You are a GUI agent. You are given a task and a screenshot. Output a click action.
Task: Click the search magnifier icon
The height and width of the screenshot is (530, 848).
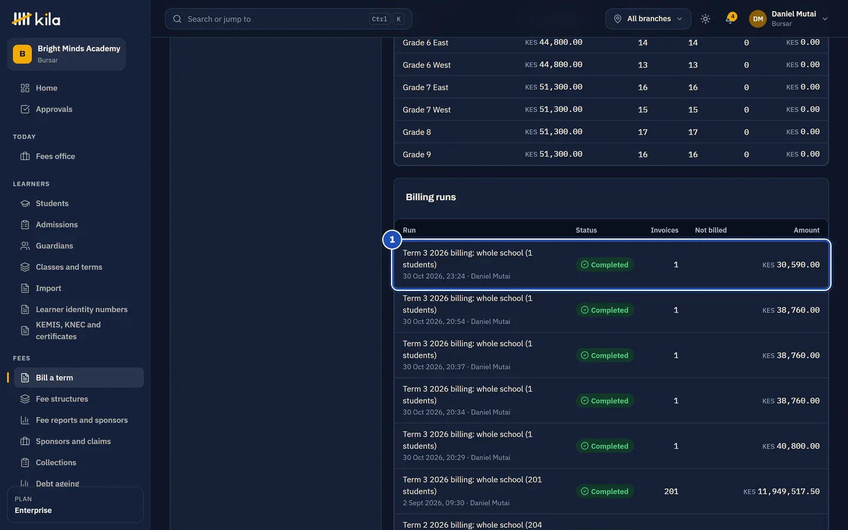click(177, 19)
